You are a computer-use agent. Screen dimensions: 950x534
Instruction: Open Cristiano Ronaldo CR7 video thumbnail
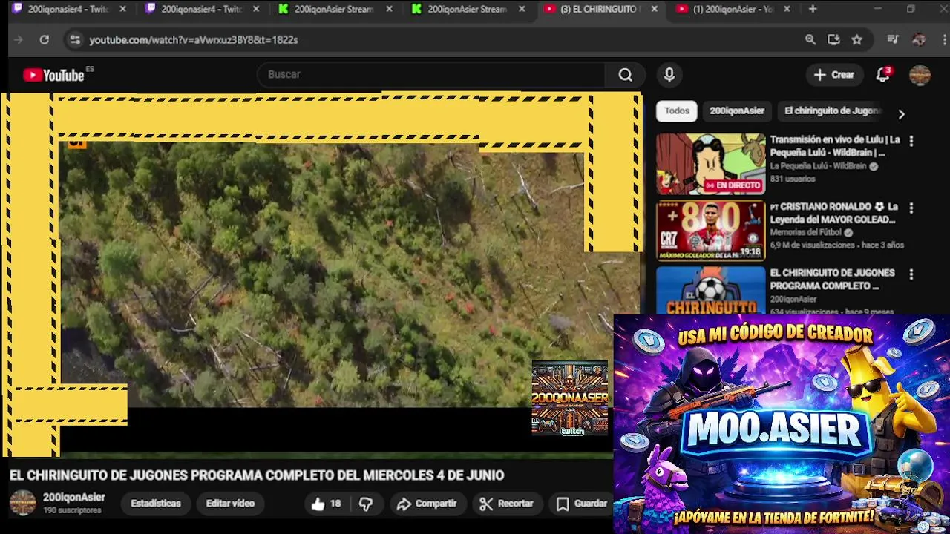tap(710, 231)
